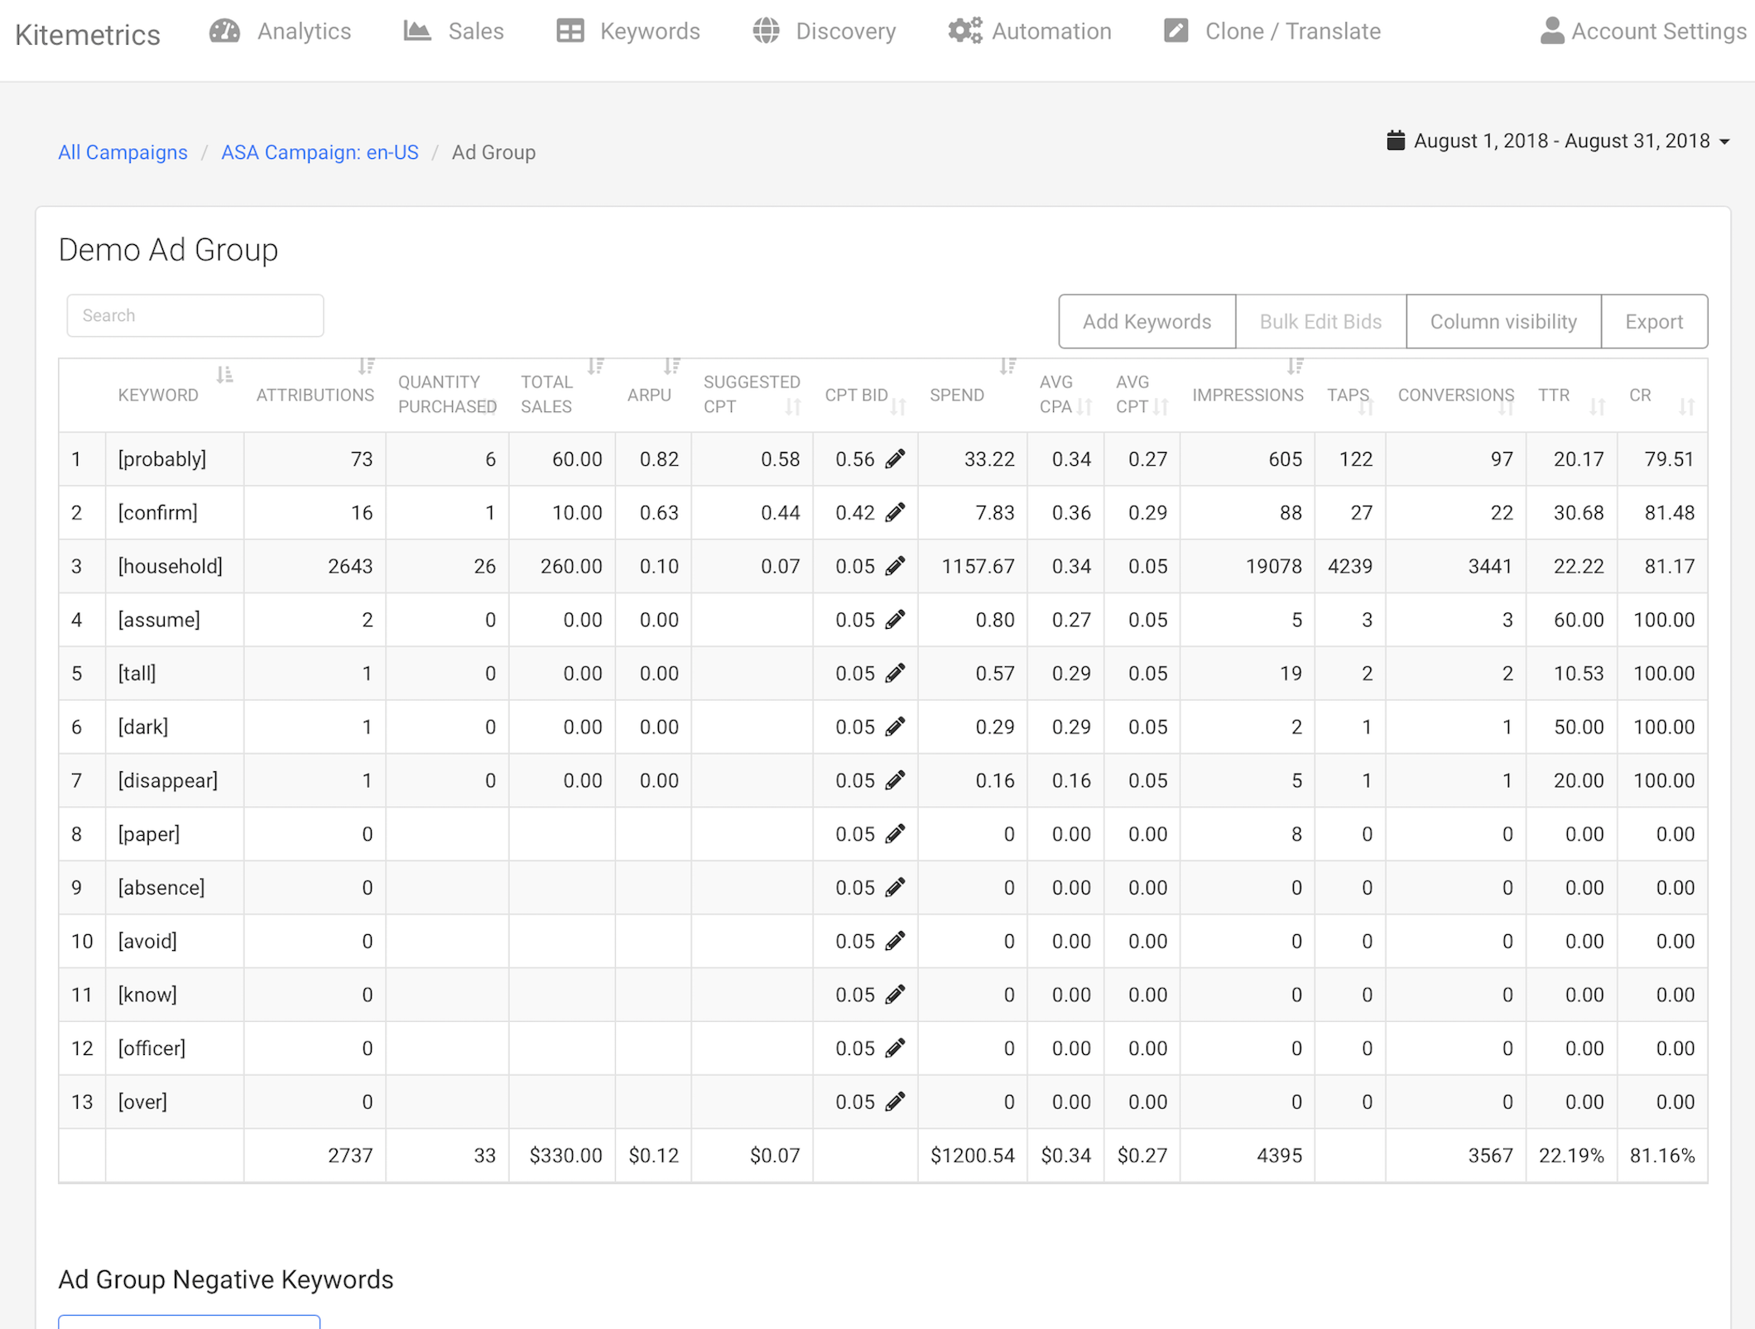Click the calendar icon beside the date range
Viewport: 1755px width, 1329px height.
[1396, 141]
